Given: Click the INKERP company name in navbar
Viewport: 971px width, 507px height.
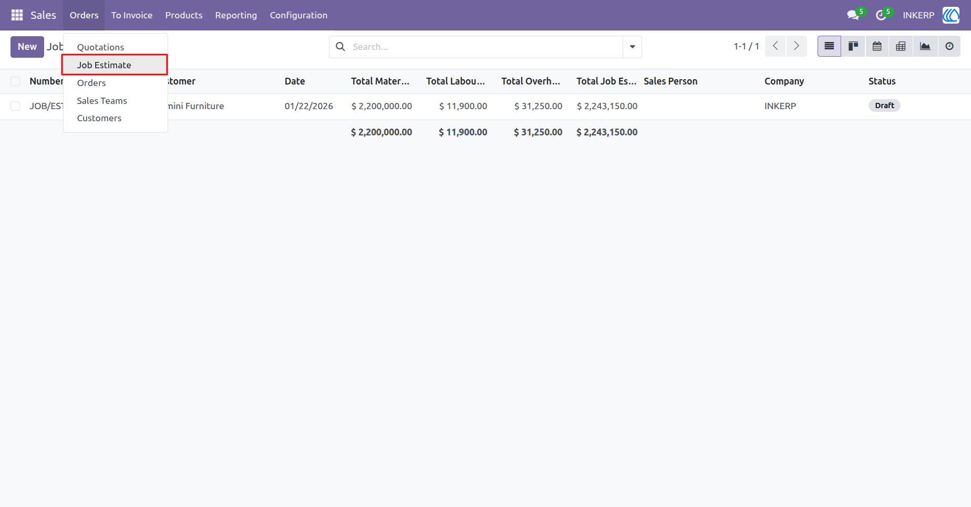Looking at the screenshot, I should pos(918,15).
